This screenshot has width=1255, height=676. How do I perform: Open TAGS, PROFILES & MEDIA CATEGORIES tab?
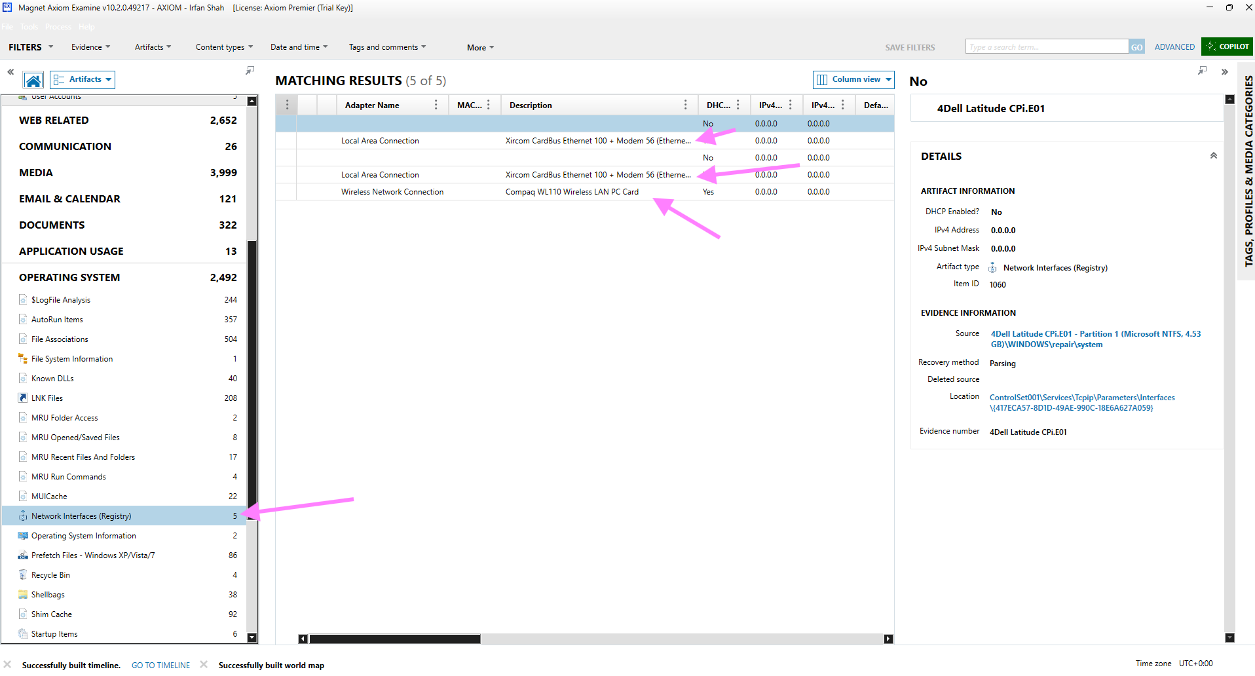(1248, 171)
